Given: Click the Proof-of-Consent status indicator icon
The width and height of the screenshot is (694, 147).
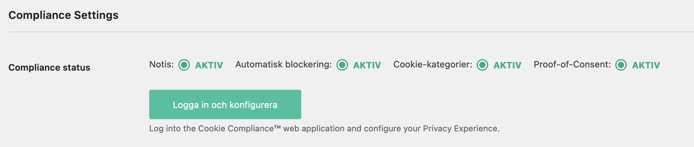Looking at the screenshot, I should 621,65.
